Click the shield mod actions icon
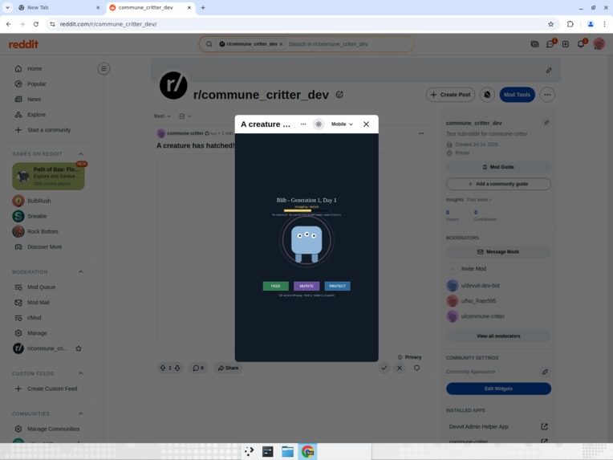This screenshot has width=613, height=460. point(416,368)
